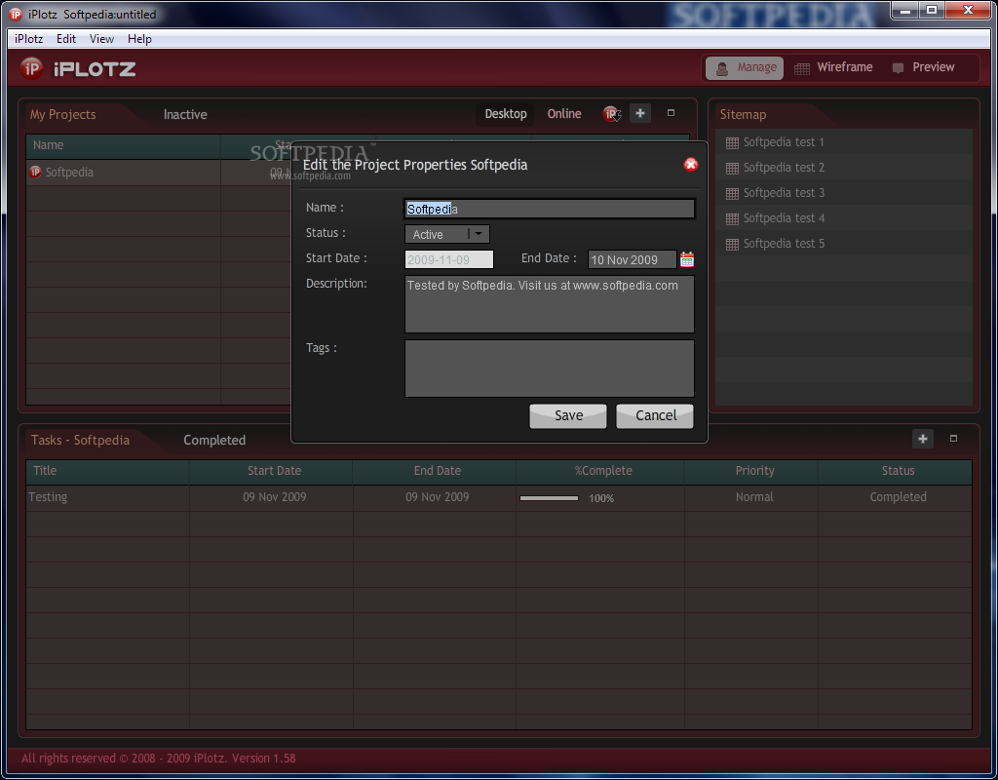The image size is (998, 780).
Task: Click the Testing task progress bar
Action: coord(549,498)
